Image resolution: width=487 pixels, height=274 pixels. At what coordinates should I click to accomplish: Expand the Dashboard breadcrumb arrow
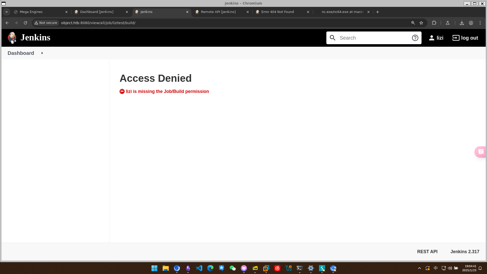[42, 53]
